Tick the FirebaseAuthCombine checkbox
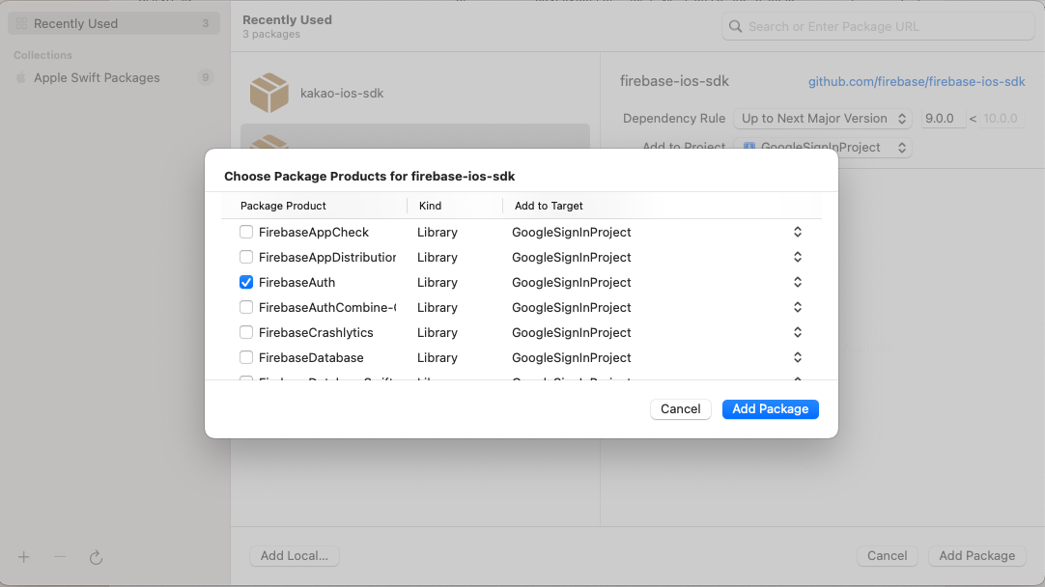The height and width of the screenshot is (587, 1045). point(246,307)
